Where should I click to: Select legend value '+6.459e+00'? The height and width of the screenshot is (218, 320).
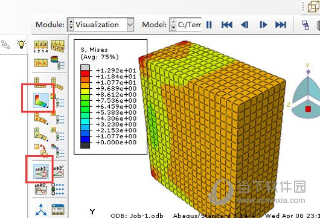click(x=116, y=106)
